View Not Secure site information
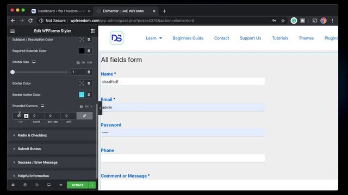The image size is (348, 195). (53, 21)
